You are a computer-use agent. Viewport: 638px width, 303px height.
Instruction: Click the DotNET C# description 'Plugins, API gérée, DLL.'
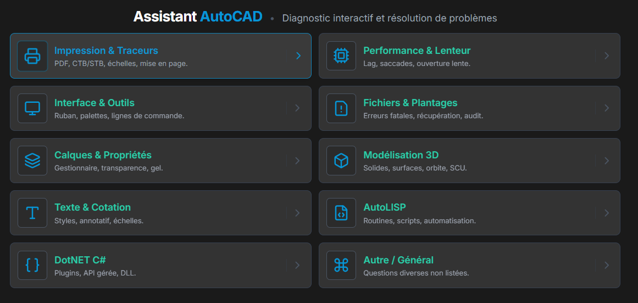pos(95,273)
